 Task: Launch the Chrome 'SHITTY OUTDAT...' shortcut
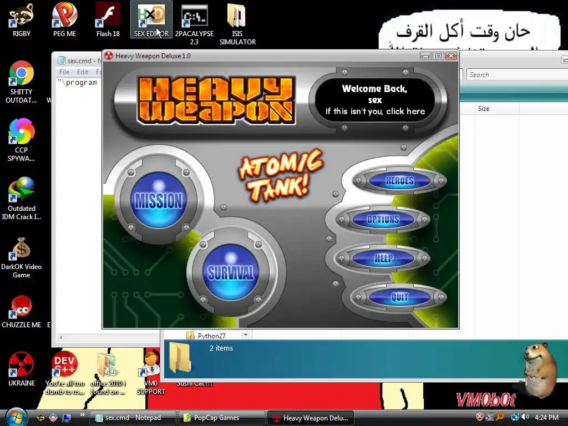click(22, 83)
